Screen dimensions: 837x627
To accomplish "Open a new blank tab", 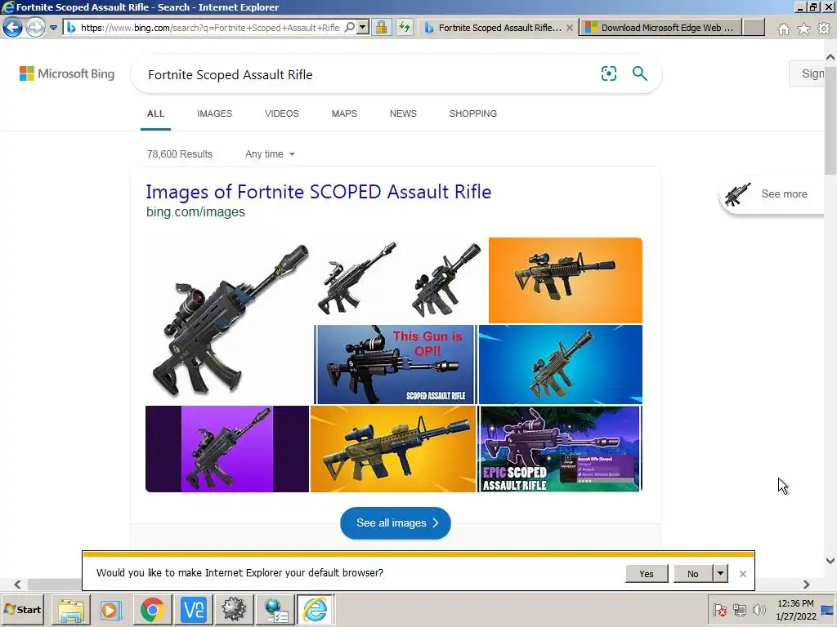I will click(754, 28).
